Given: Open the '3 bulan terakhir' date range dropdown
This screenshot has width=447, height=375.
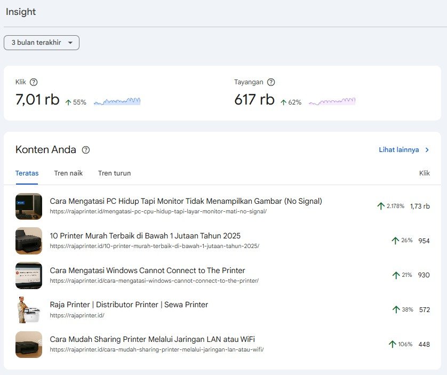Looking at the screenshot, I should [x=42, y=43].
